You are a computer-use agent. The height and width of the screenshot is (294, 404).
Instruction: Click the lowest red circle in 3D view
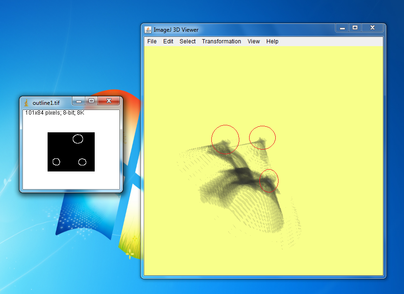(269, 181)
